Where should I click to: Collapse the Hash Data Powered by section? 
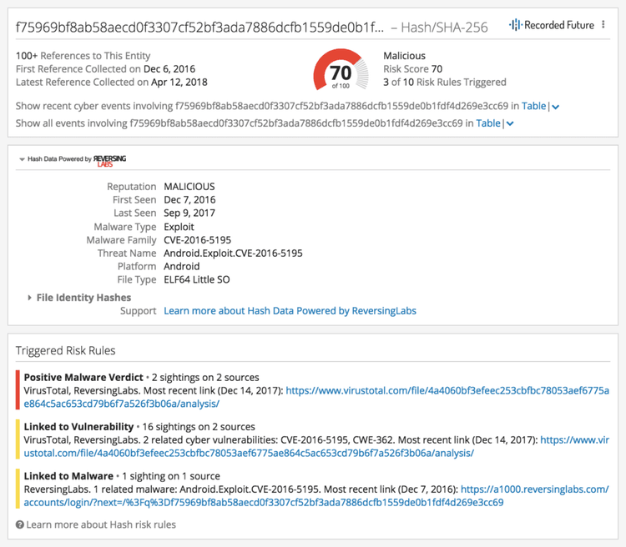tap(23, 158)
